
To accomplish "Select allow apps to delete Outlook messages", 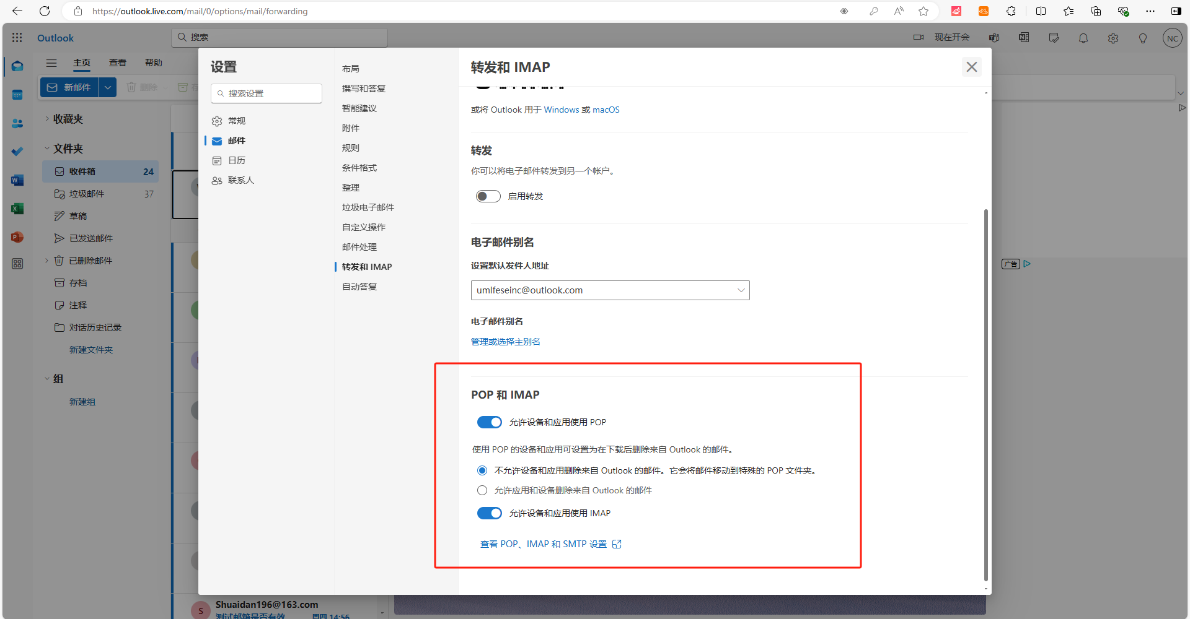I will point(482,490).
